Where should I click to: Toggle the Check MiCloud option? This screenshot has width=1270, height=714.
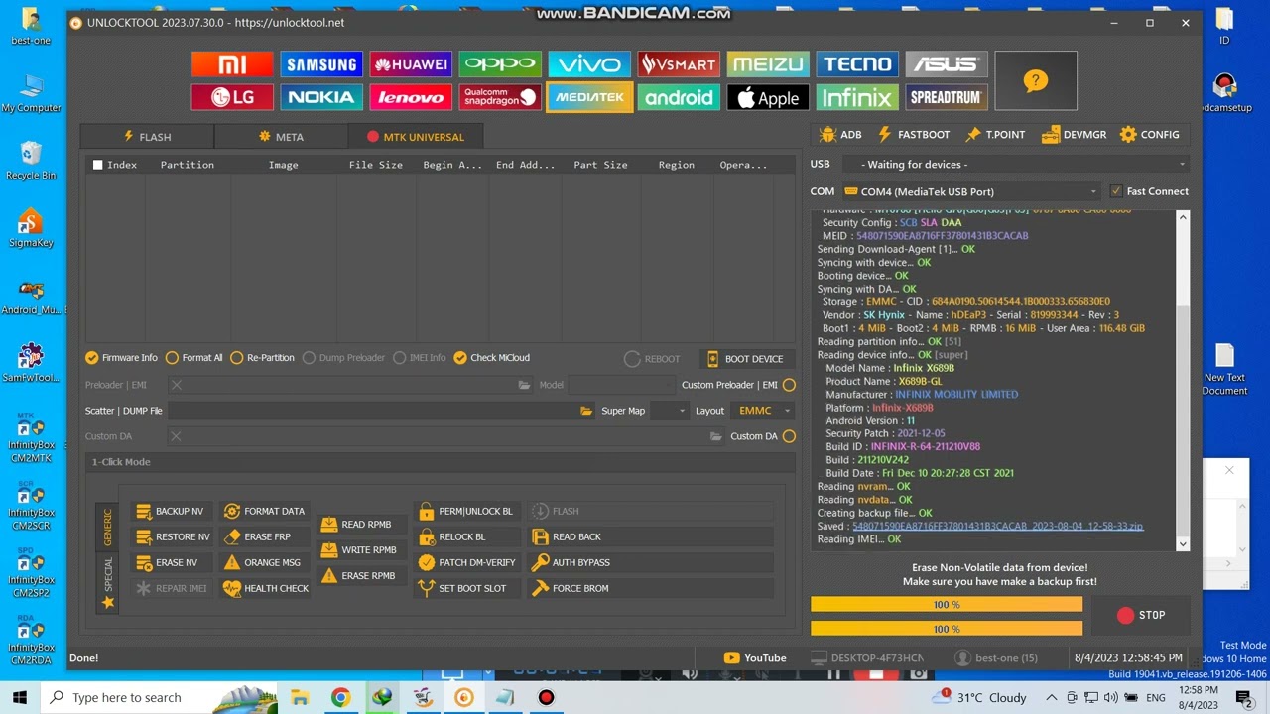491,358
